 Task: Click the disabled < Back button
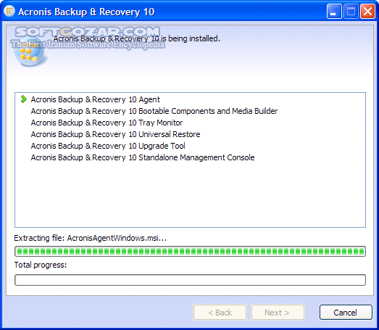pos(220,313)
